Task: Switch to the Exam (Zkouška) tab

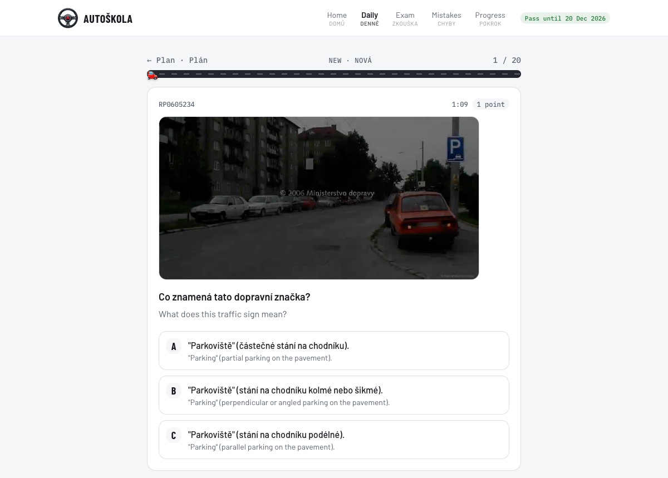Action: (405, 18)
